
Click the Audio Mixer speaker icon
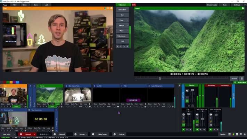point(235,82)
